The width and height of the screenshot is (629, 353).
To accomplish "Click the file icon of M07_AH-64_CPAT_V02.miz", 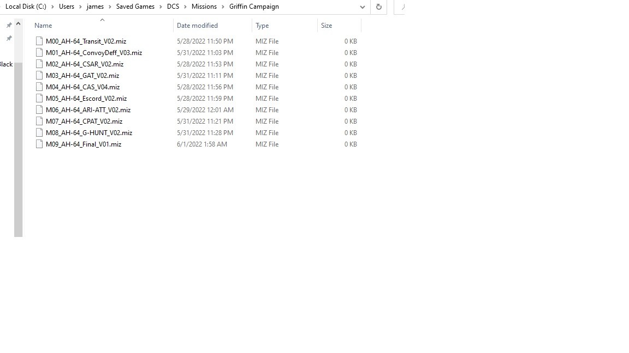I will (39, 121).
